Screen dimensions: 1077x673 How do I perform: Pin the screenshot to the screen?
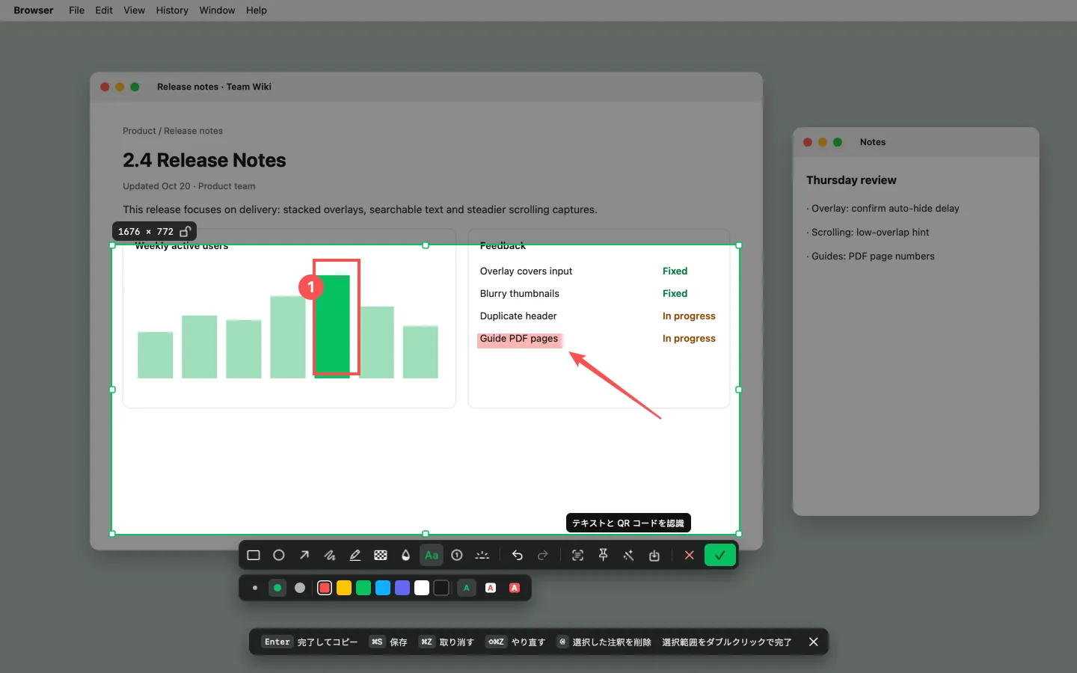coord(603,556)
